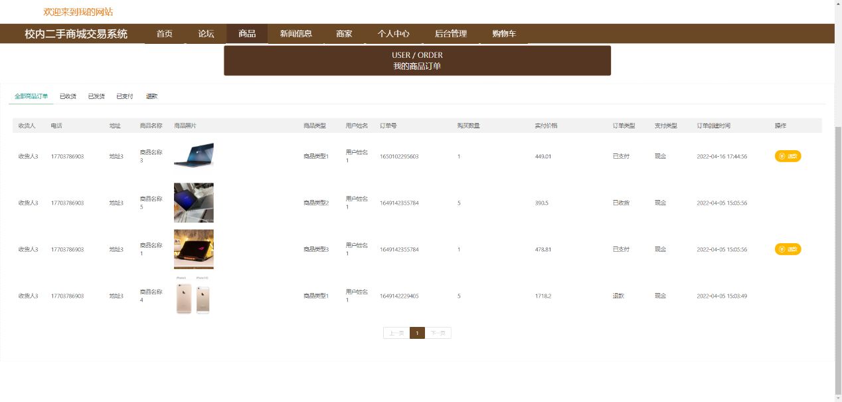This screenshot has width=842, height=402.
Task: Click order number 1649142229405
Action: pyautogui.click(x=399, y=296)
